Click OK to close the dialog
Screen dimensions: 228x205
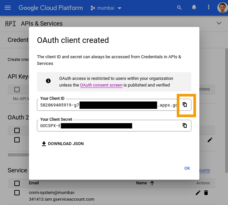coord(187,168)
